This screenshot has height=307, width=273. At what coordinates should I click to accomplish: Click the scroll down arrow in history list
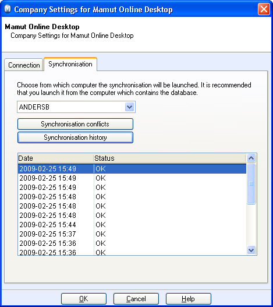coord(251,250)
